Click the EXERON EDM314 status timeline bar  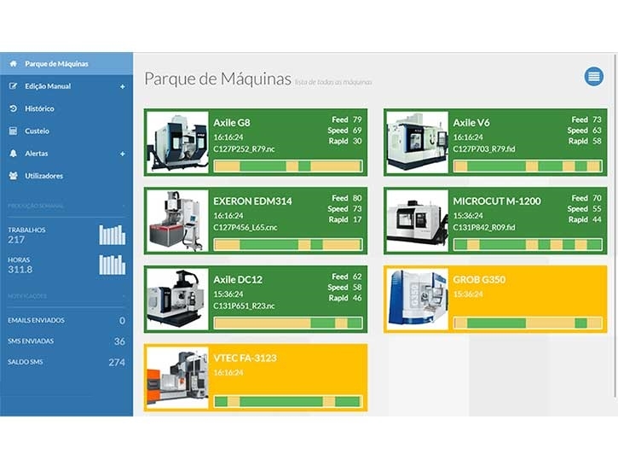click(x=288, y=244)
